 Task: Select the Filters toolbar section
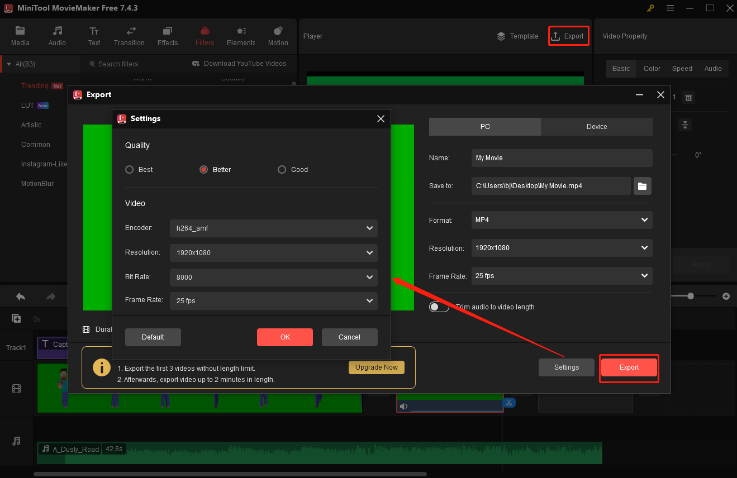point(205,36)
